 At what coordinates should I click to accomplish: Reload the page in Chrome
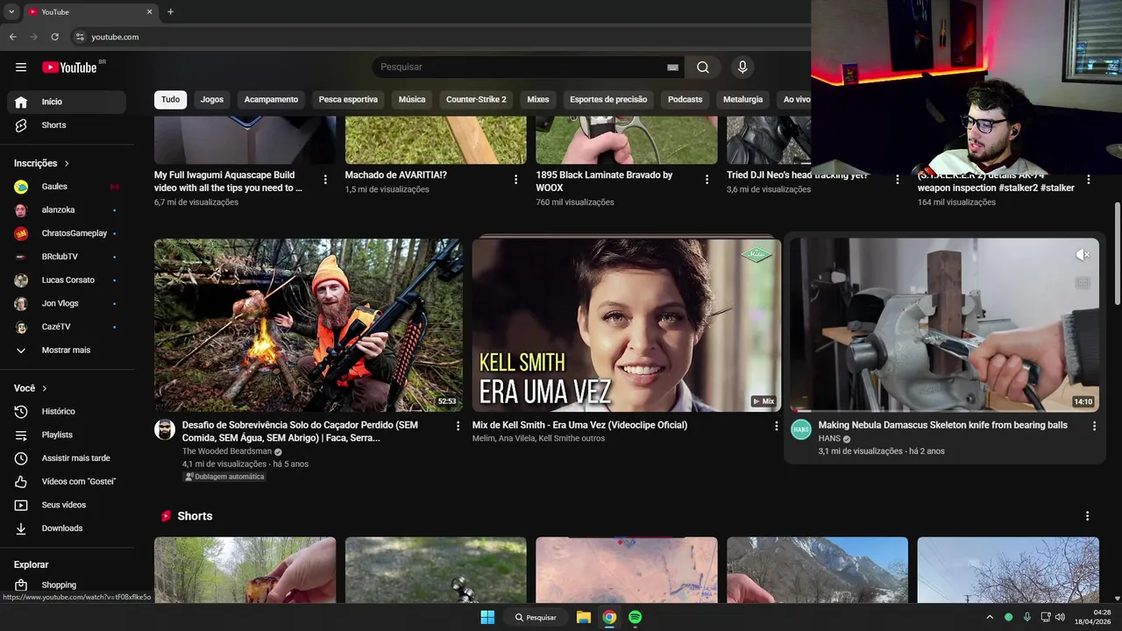click(x=54, y=37)
